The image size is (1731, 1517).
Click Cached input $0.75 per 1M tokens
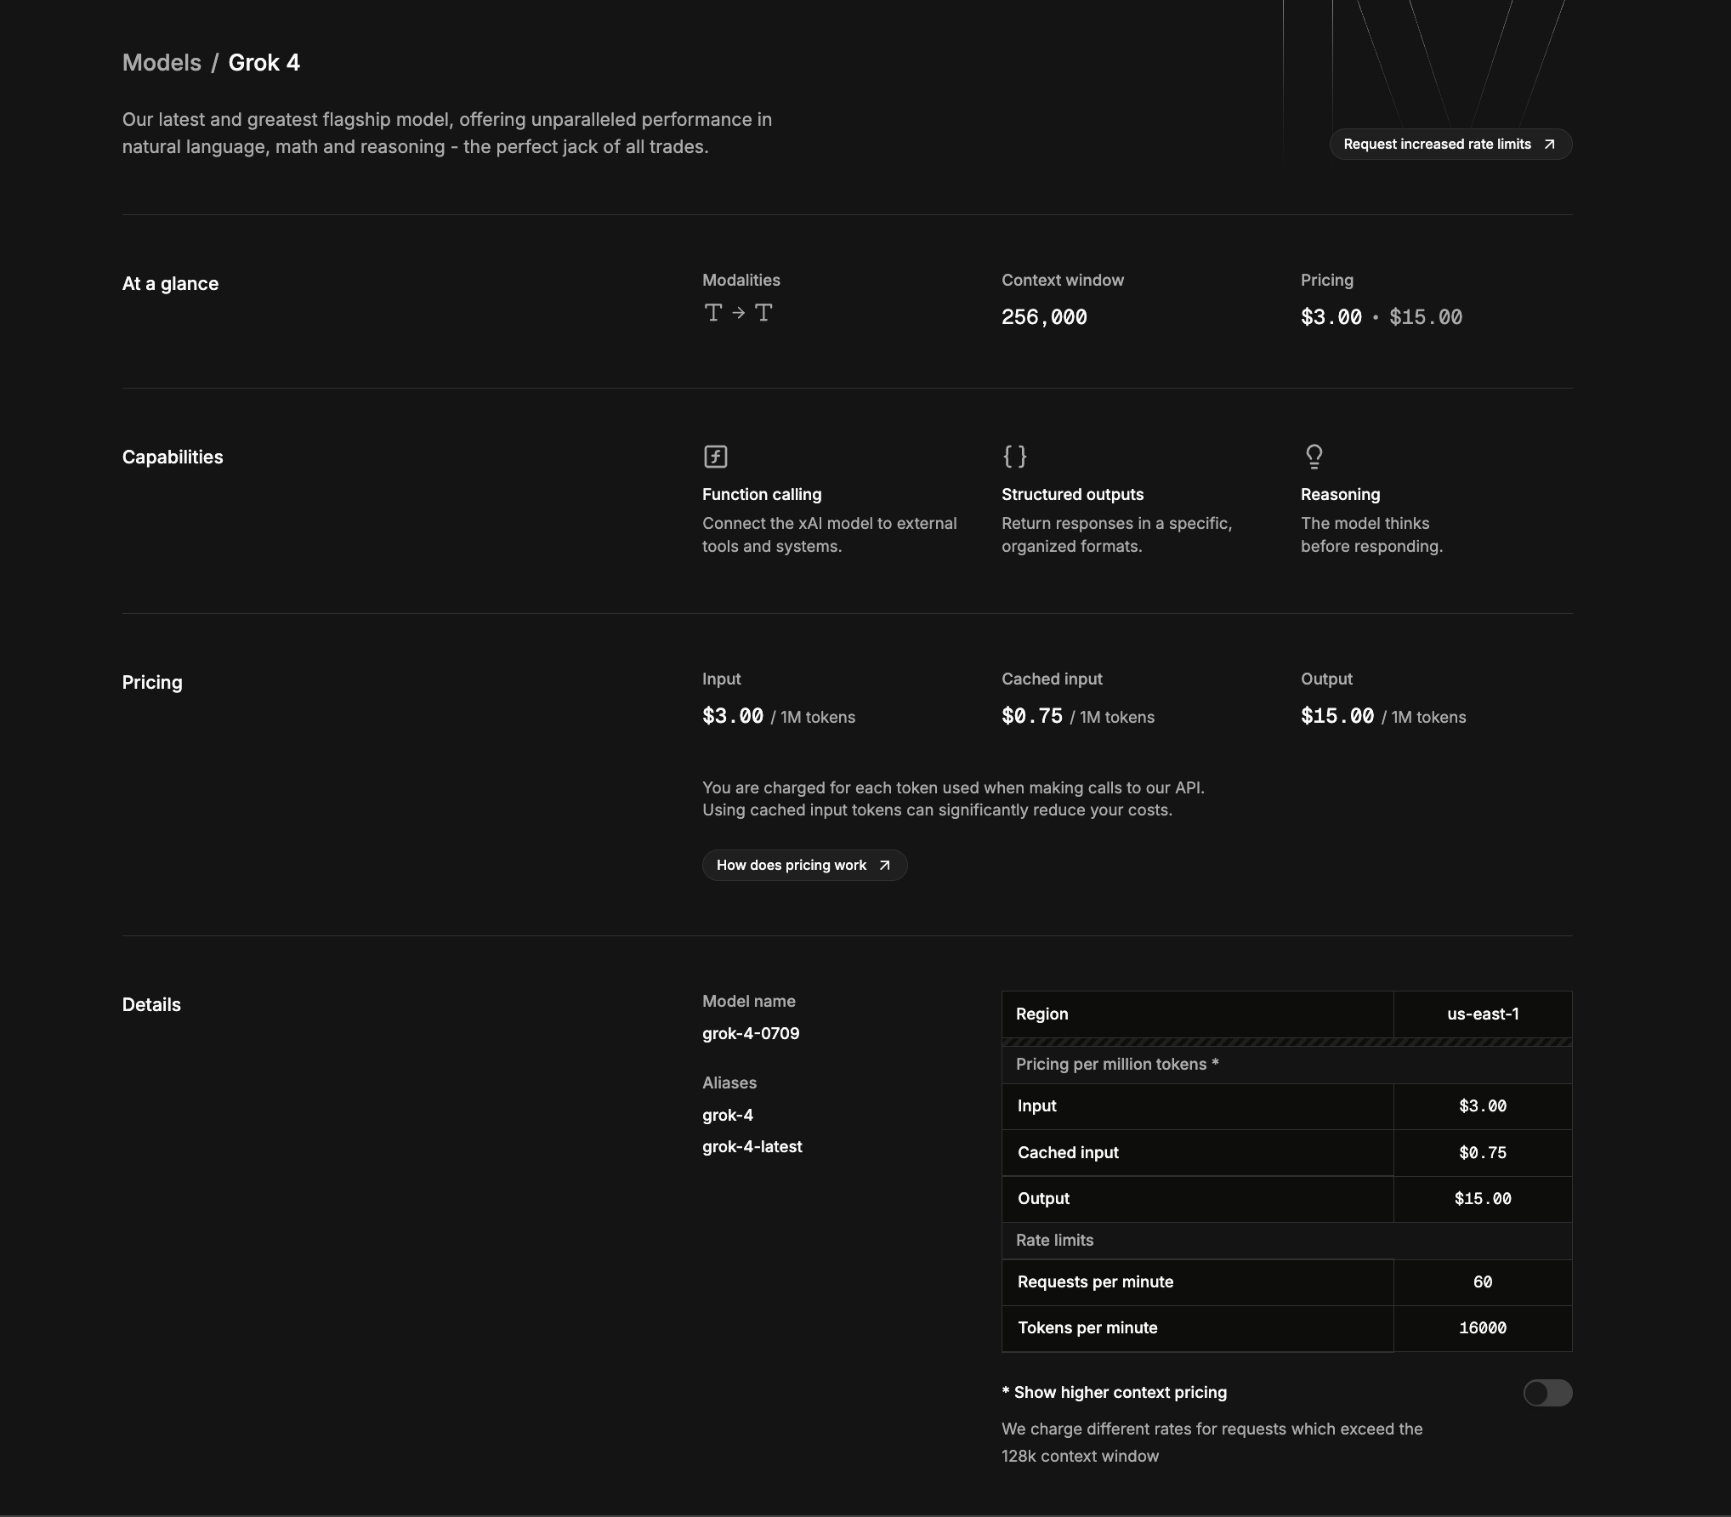click(1078, 716)
